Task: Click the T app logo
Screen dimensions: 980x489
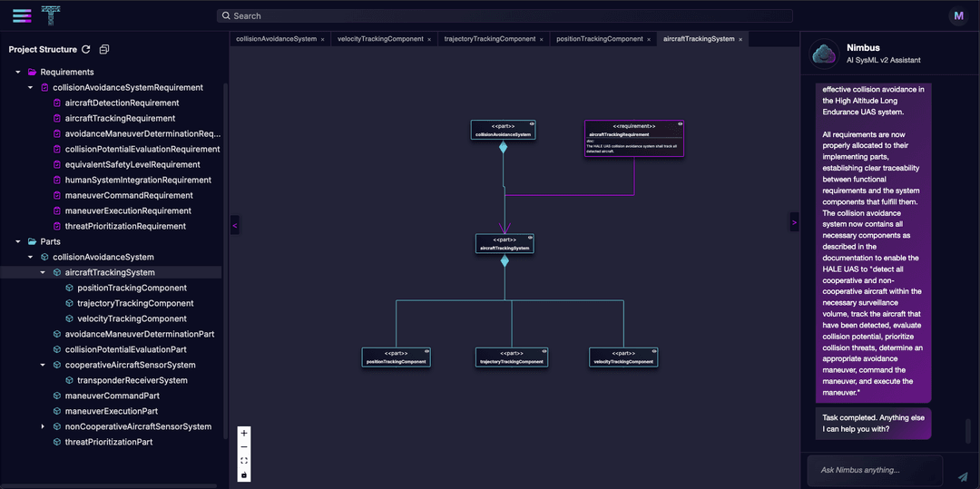Action: pos(51,15)
